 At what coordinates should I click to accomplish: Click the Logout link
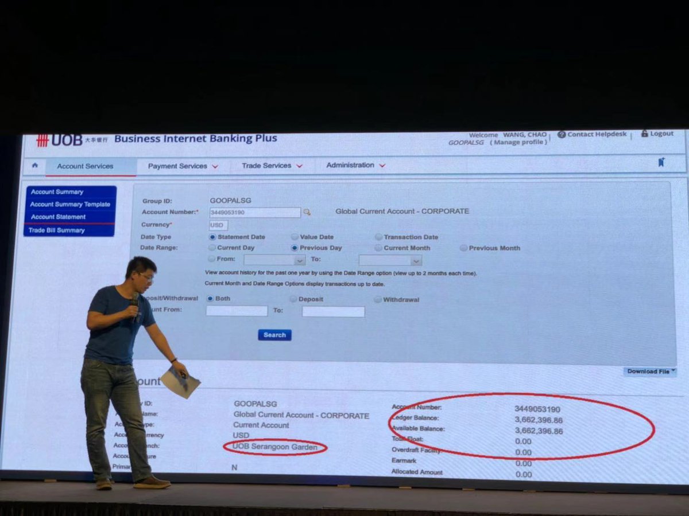(x=657, y=134)
